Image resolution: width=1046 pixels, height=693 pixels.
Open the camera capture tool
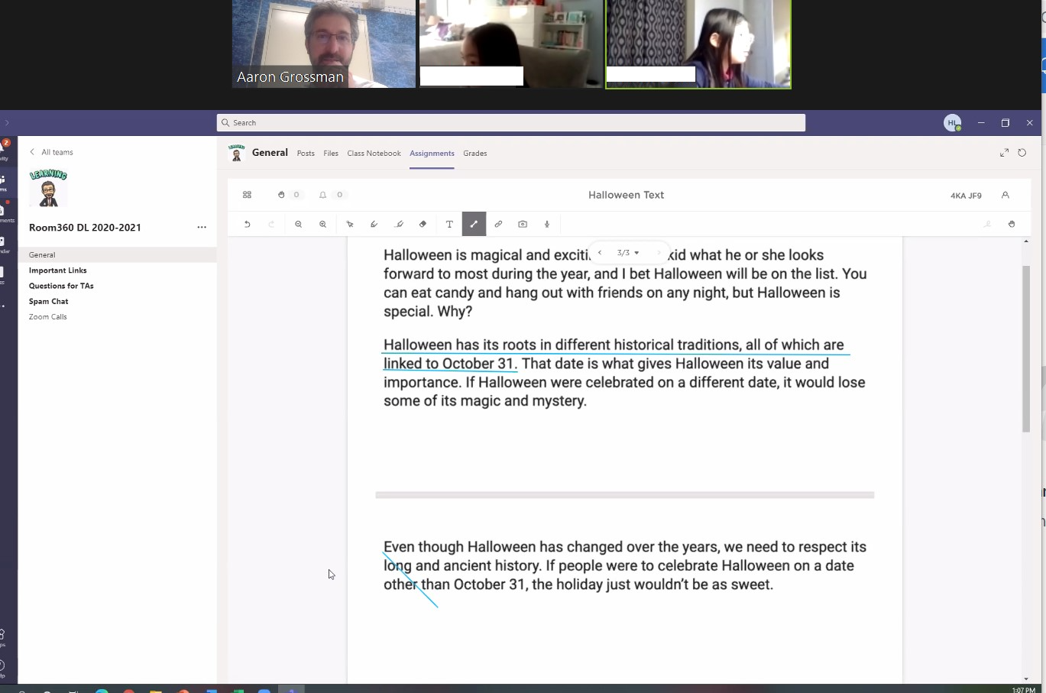click(x=523, y=224)
